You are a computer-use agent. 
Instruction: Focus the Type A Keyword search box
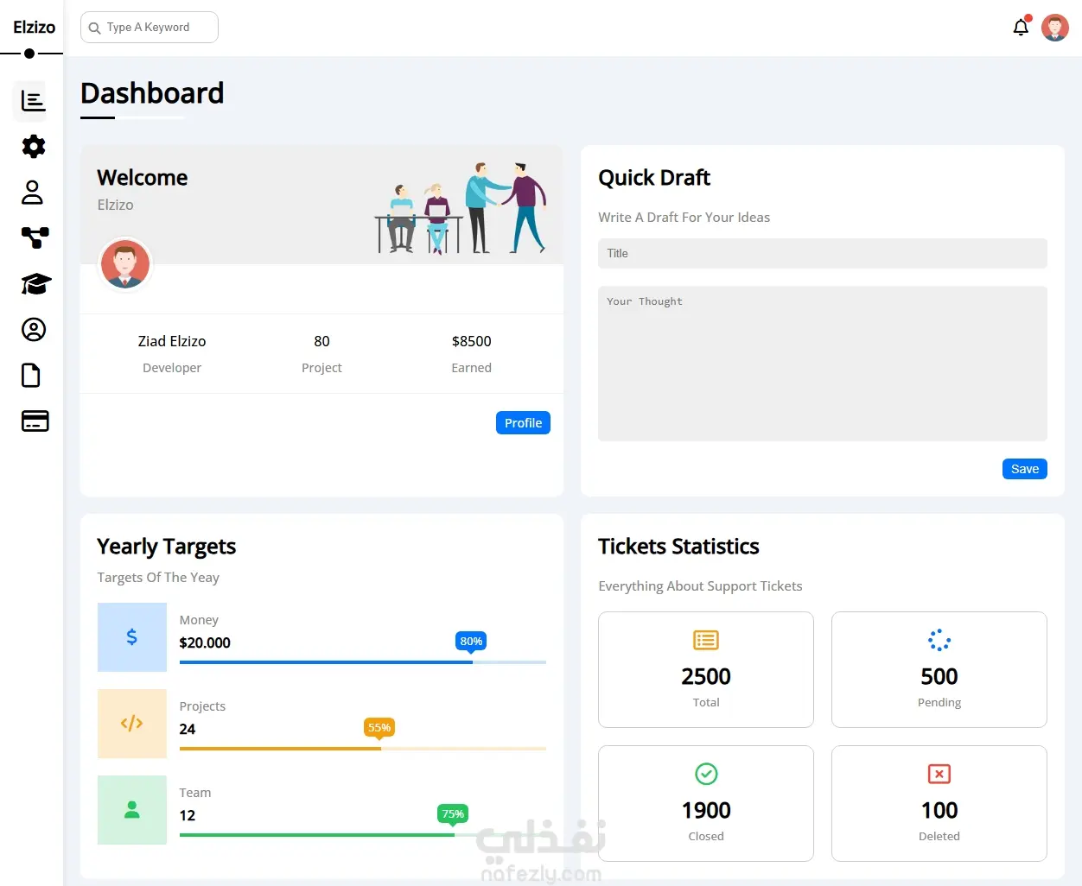[150, 28]
